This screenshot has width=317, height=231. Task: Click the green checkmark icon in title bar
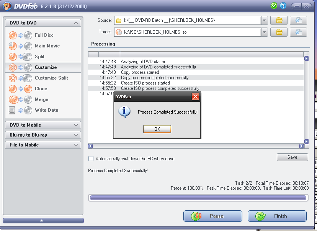pos(274,6)
